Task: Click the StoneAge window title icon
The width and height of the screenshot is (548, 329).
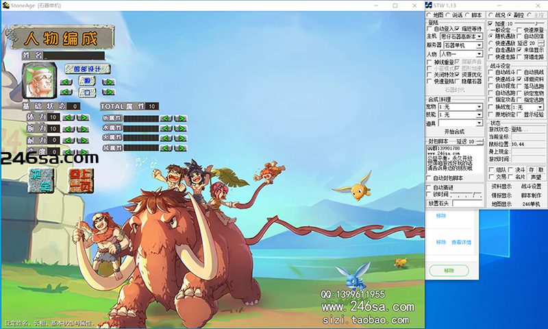Action: pyautogui.click(x=5, y=5)
